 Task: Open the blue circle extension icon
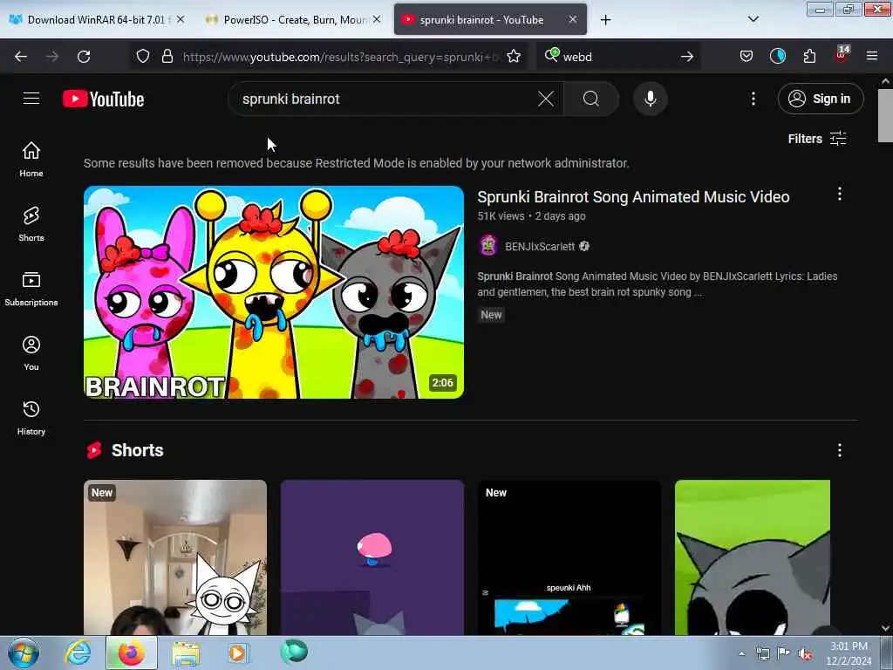pos(777,56)
